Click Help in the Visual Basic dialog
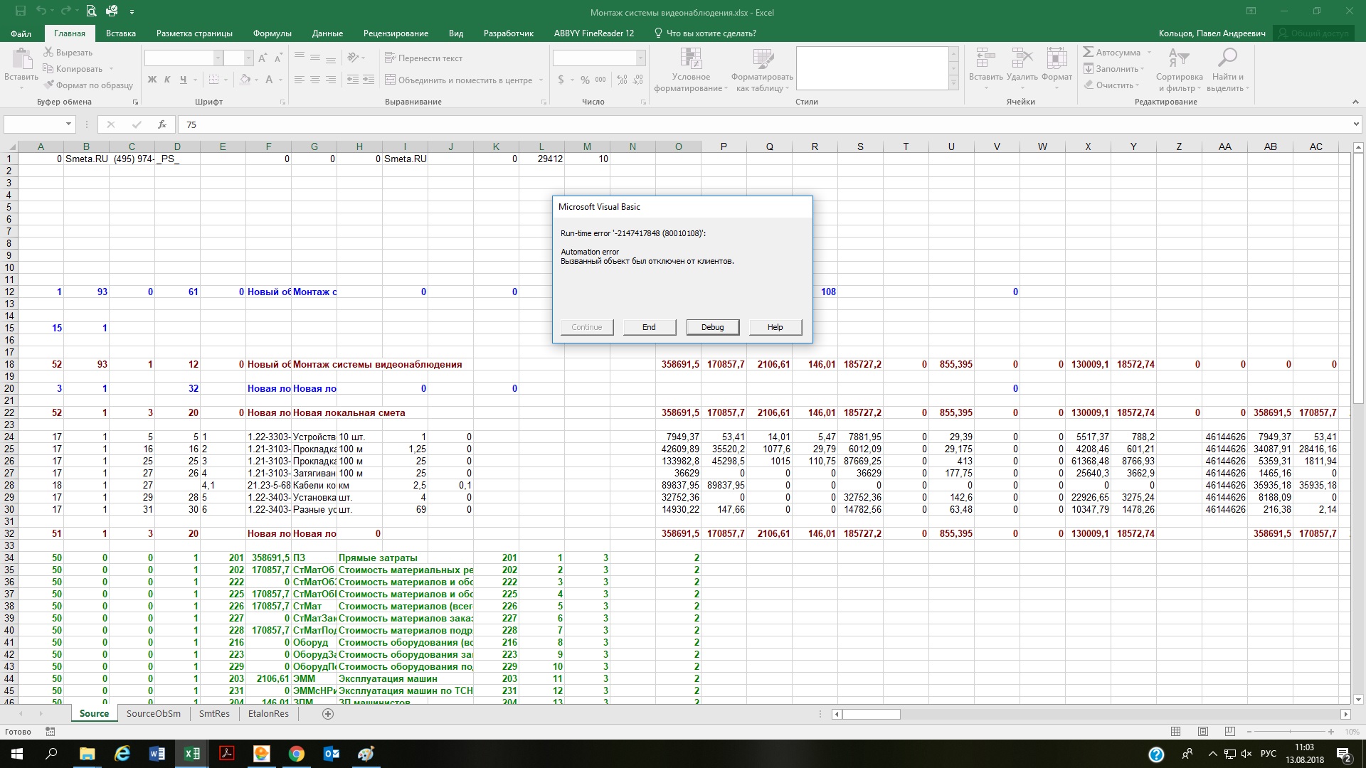 (775, 327)
